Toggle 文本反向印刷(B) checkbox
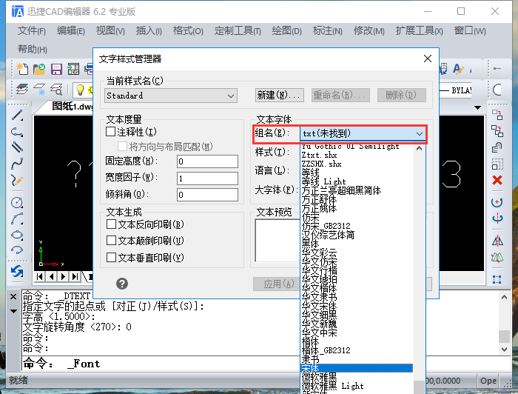 111,224
